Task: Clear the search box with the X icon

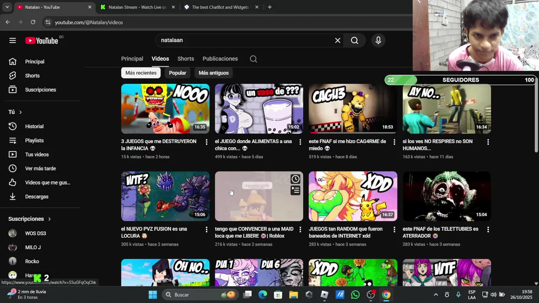Action: pos(337,40)
